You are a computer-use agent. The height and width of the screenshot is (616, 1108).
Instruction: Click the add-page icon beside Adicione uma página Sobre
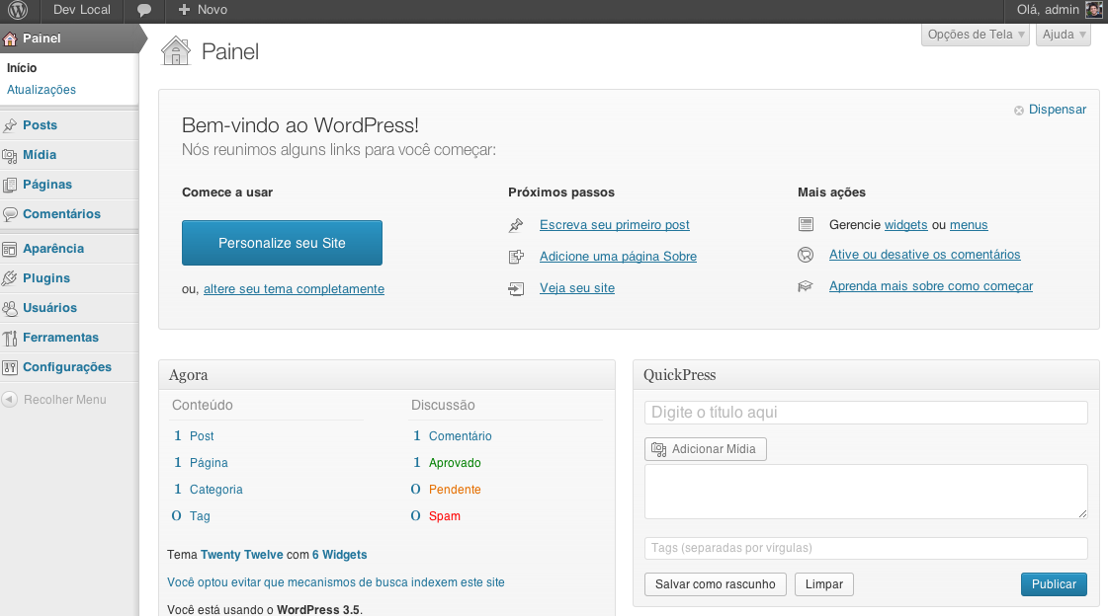[x=517, y=257]
